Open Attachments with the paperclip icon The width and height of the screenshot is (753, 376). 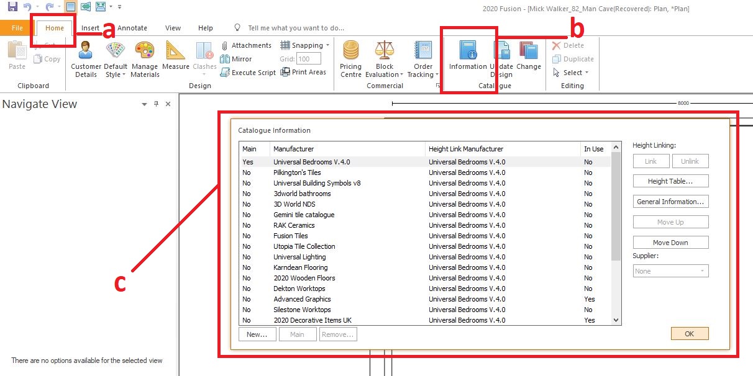(x=246, y=45)
